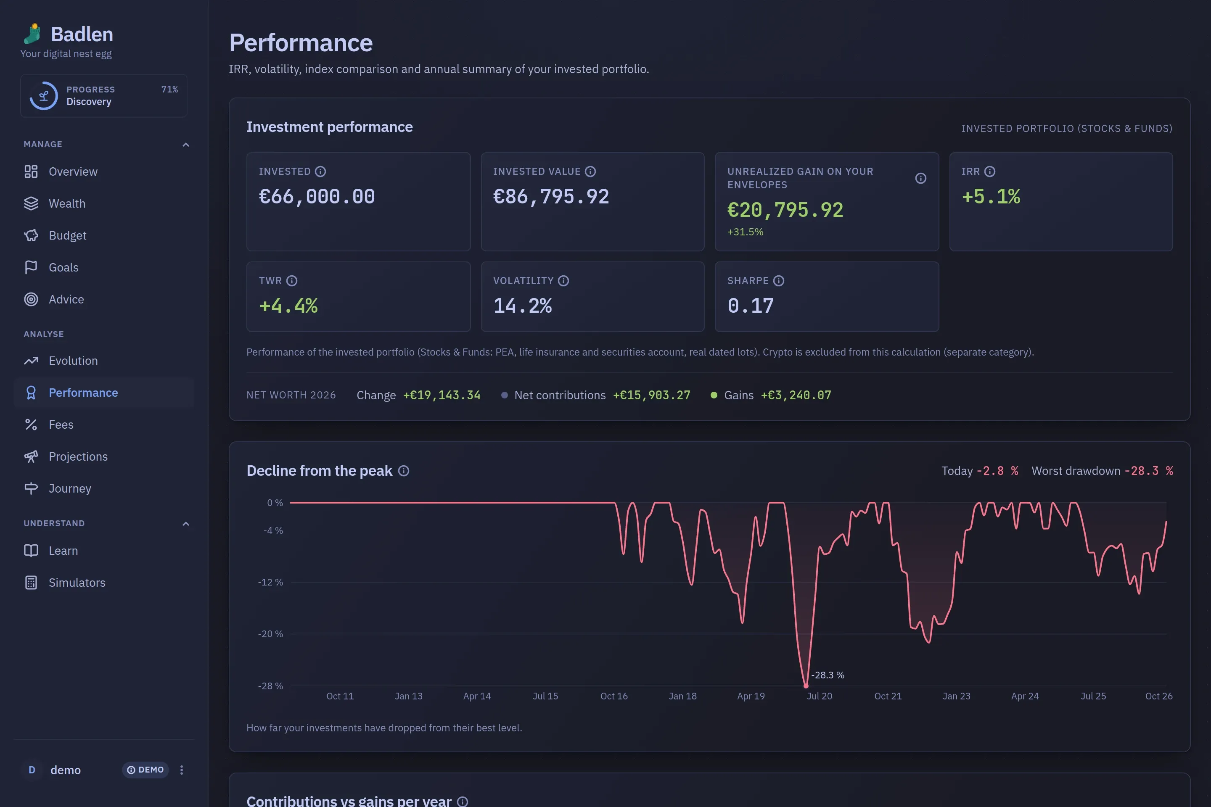Click the DEMO badge button
This screenshot has height=807, width=1211.
coord(145,770)
